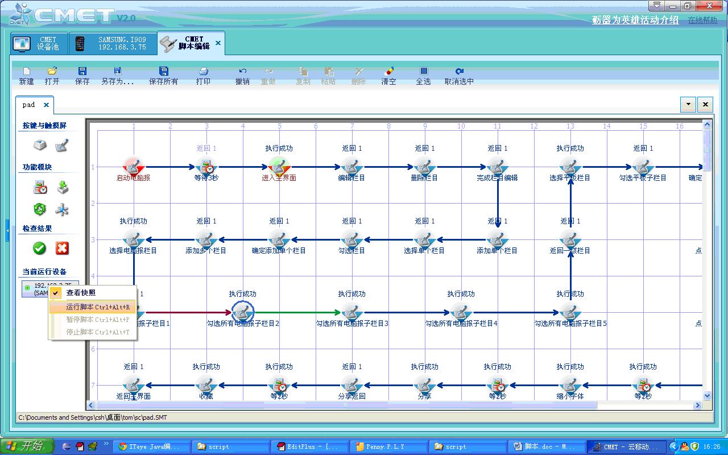728x455 pixels.
Task: Click the 收藏 node
Action: 206,384
